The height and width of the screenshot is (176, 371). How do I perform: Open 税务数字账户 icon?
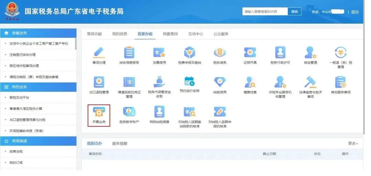pos(129,112)
